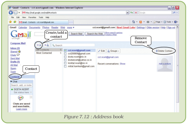The height and width of the screenshot is (124, 187).
Task: Click Show recent conversations link
Action: 122,64
